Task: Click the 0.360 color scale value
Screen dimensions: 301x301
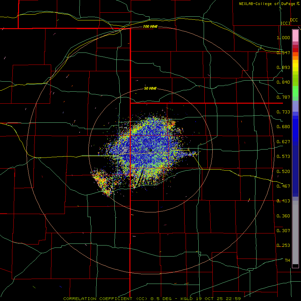Action: pos(283,216)
